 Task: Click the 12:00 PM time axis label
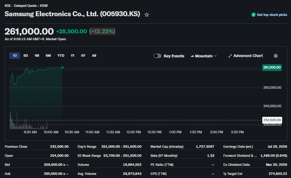[134, 132]
